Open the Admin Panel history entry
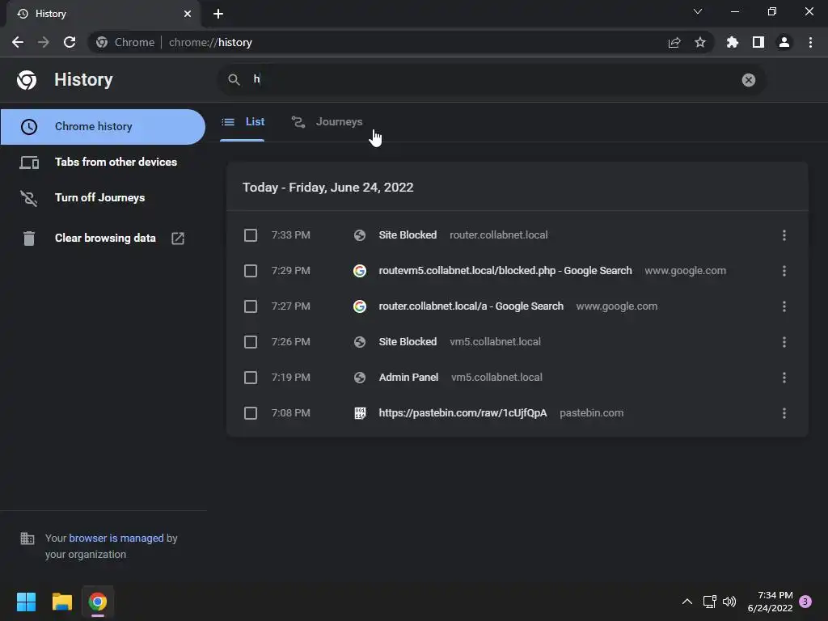 (x=408, y=378)
